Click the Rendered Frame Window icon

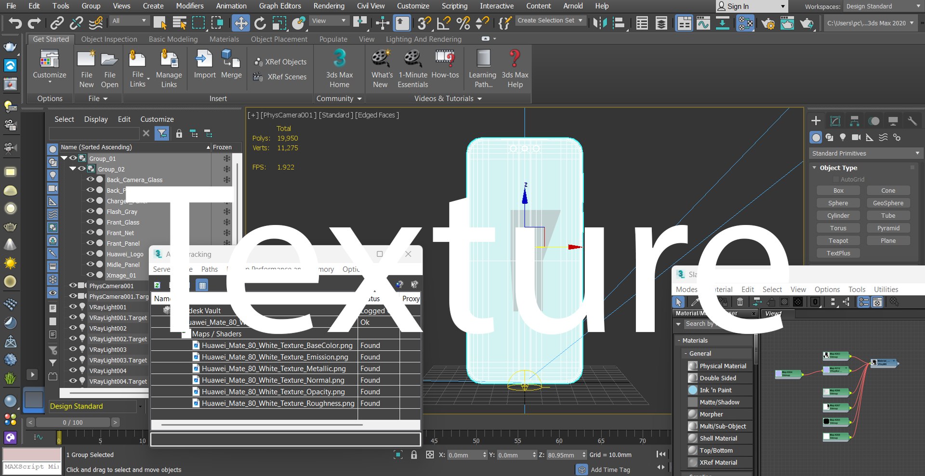tap(787, 23)
